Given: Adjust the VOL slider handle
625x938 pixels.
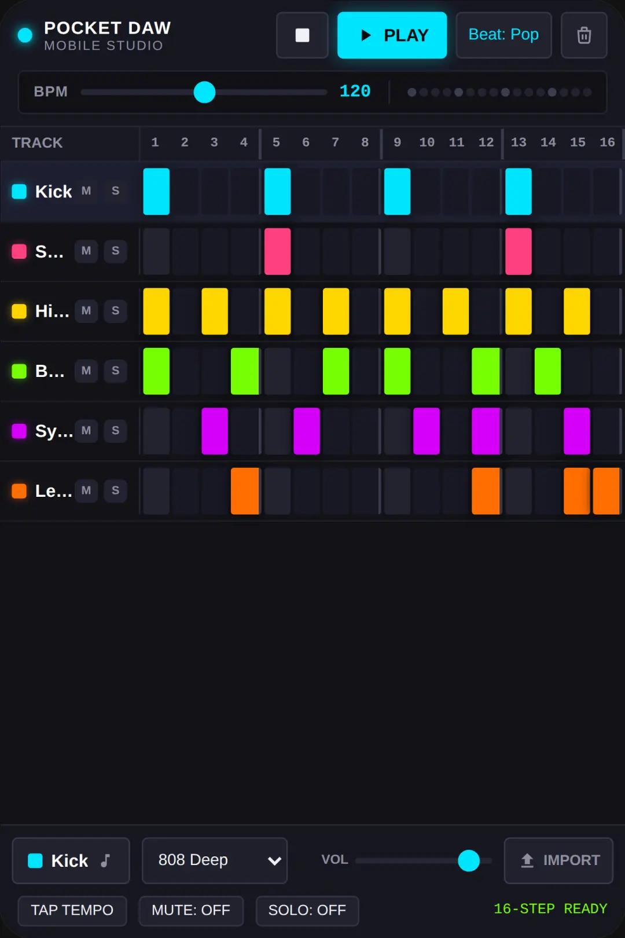Looking at the screenshot, I should pyautogui.click(x=469, y=860).
